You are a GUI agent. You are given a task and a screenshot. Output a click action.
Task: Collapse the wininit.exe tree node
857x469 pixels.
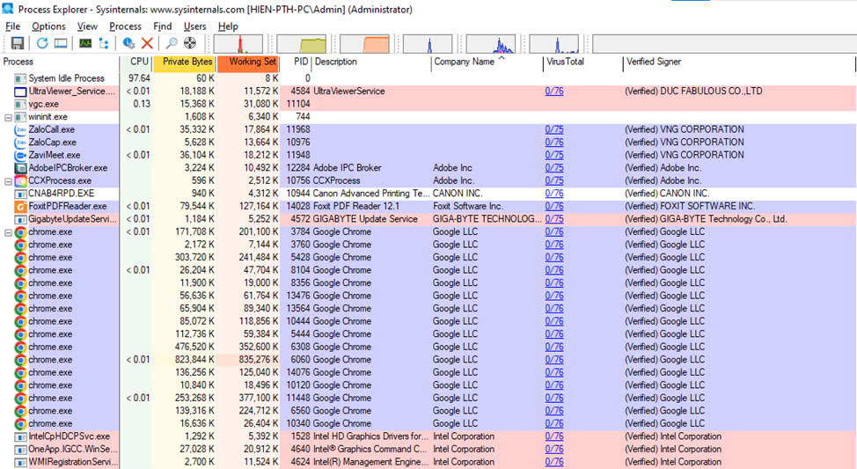point(8,117)
